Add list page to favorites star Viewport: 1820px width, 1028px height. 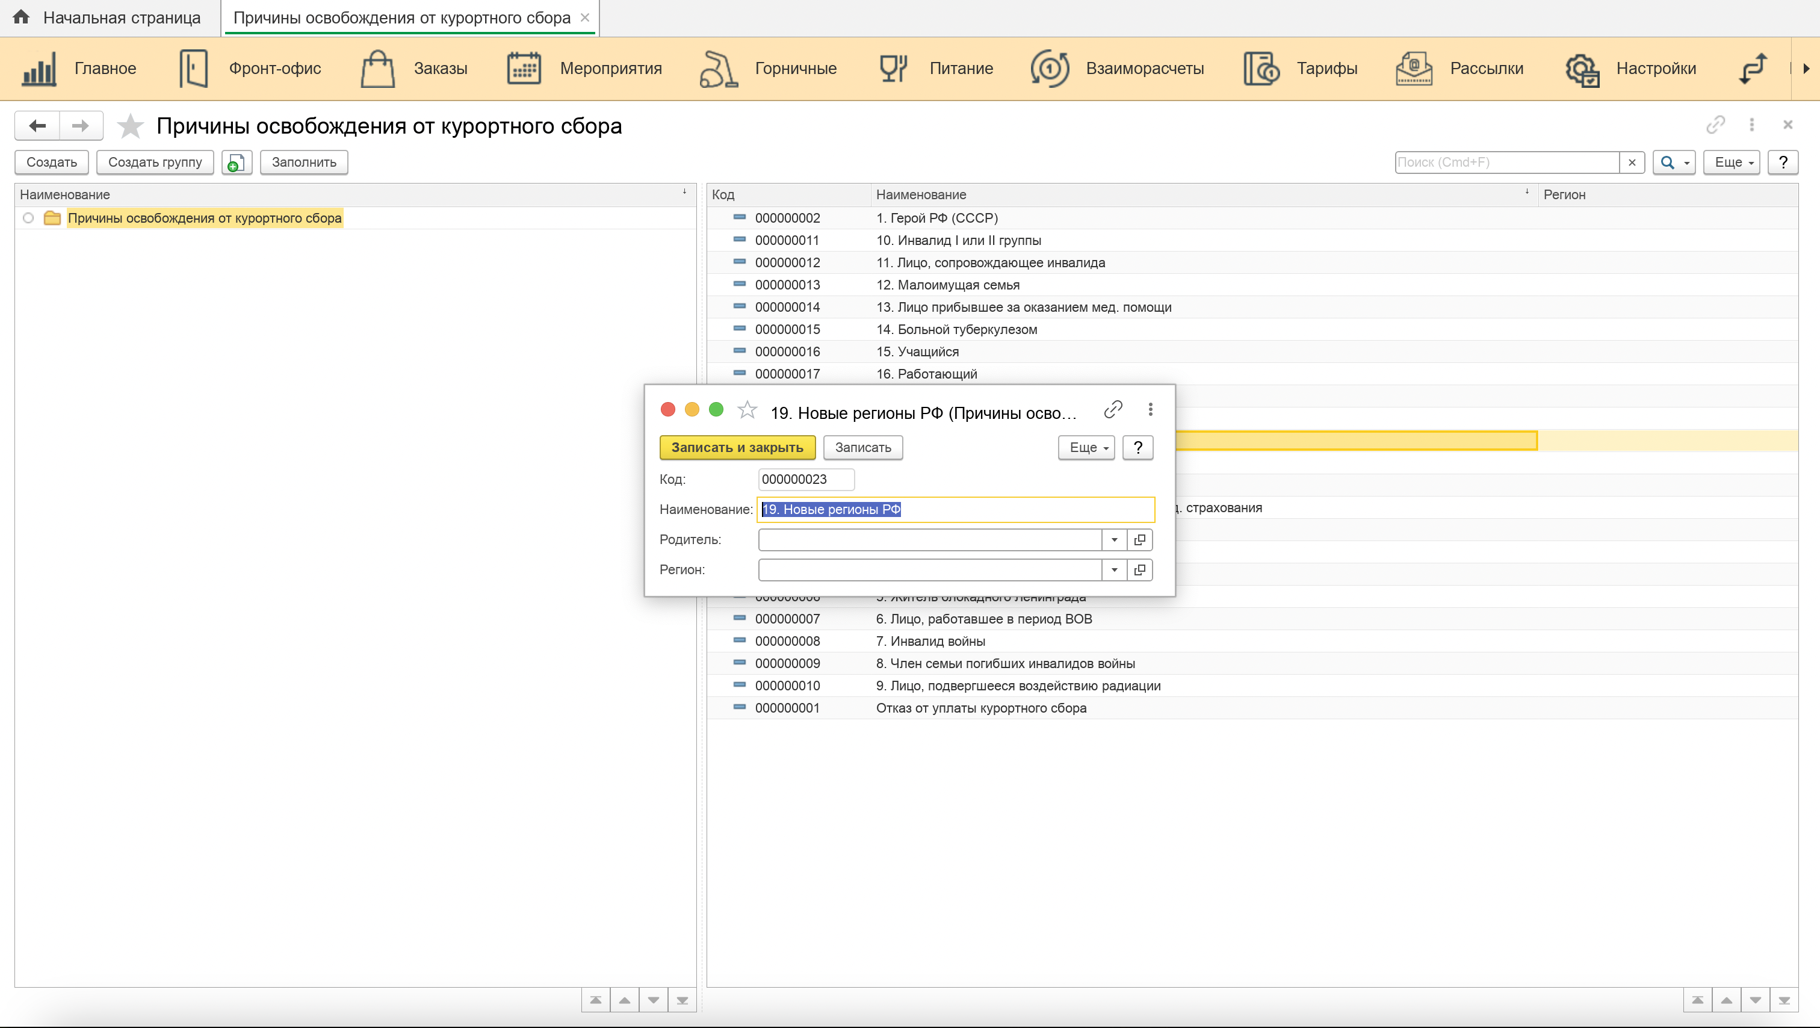pyautogui.click(x=130, y=126)
